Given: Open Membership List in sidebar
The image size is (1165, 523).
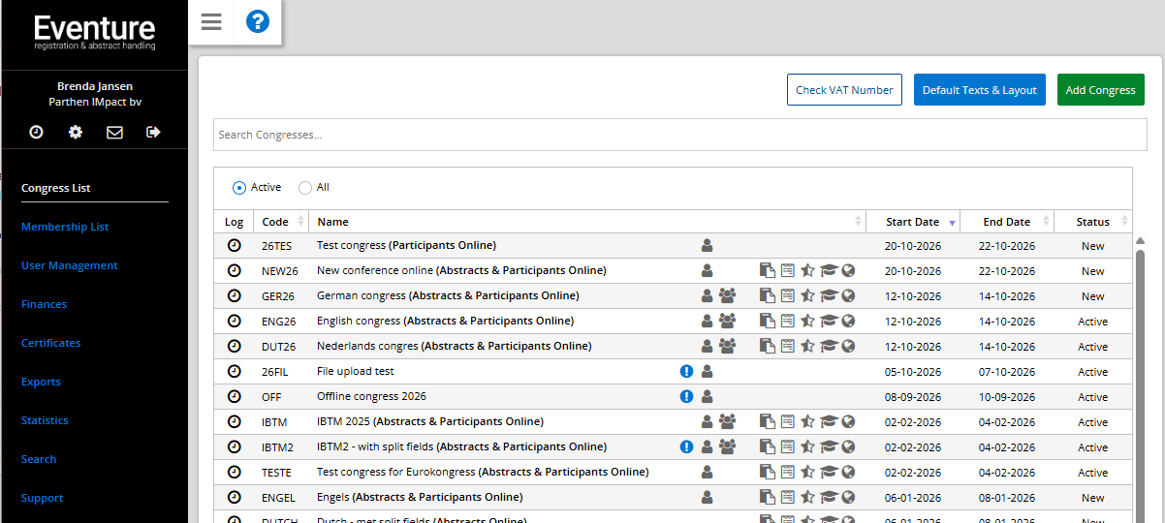Looking at the screenshot, I should coord(65,227).
